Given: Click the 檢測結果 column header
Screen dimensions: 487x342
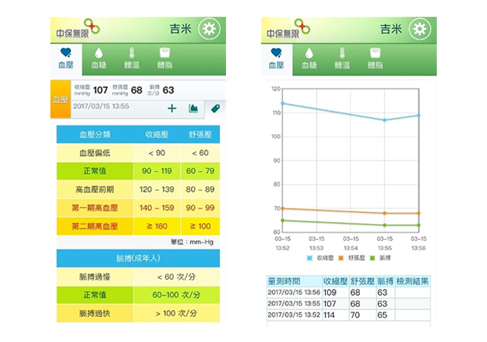Looking at the screenshot, I should tap(412, 281).
